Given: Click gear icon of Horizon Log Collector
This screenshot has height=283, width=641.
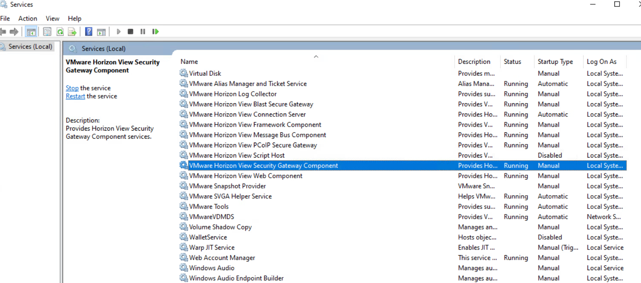Looking at the screenshot, I should click(x=184, y=94).
